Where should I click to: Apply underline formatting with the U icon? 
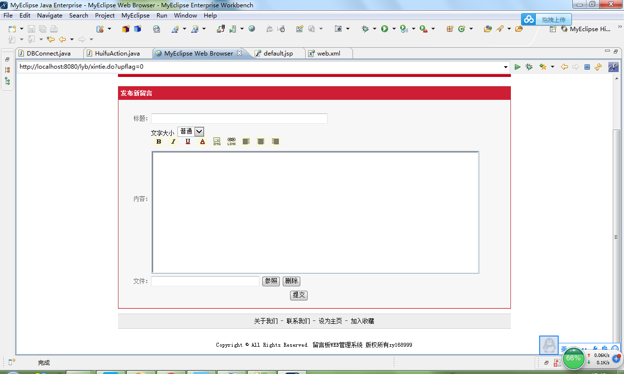(x=188, y=141)
